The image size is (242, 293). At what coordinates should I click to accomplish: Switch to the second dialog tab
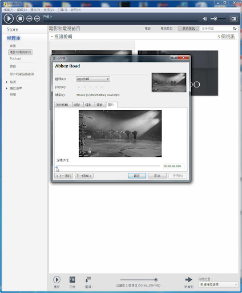tap(78, 105)
